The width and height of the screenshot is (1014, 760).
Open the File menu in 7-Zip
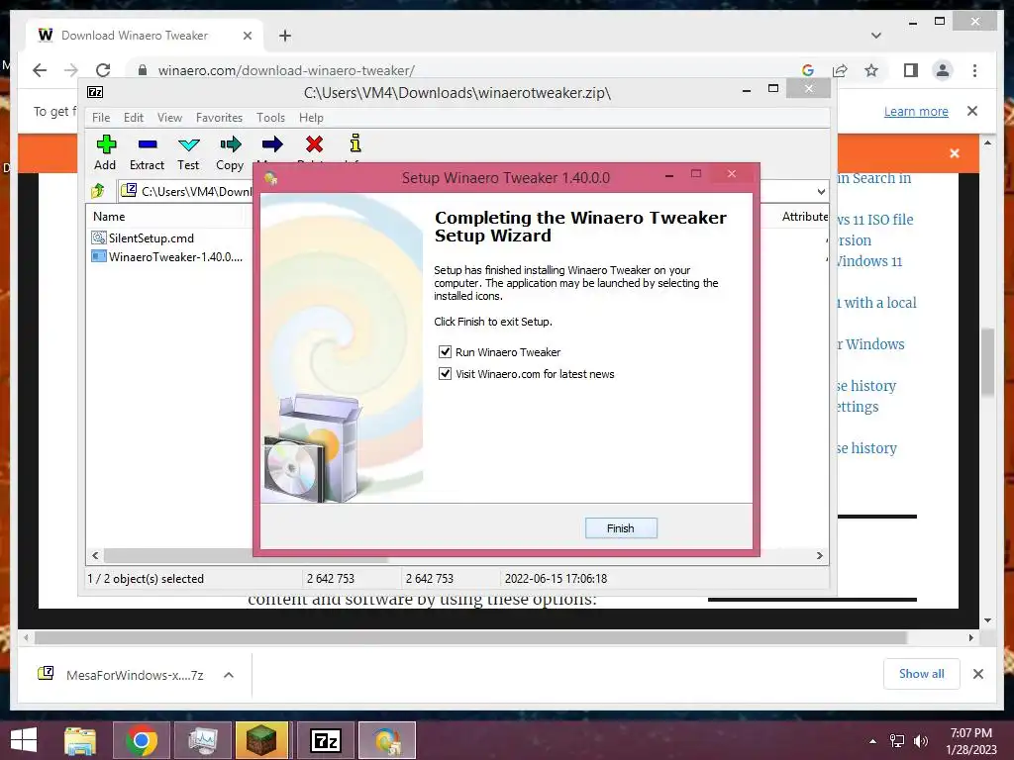(101, 118)
